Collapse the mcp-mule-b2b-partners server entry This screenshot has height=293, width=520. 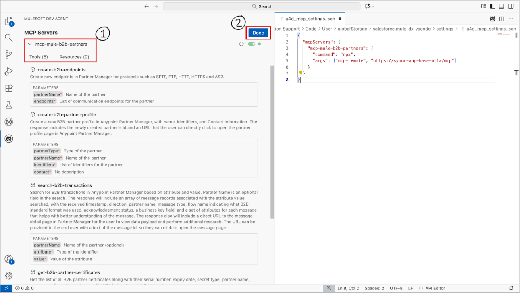30,44
